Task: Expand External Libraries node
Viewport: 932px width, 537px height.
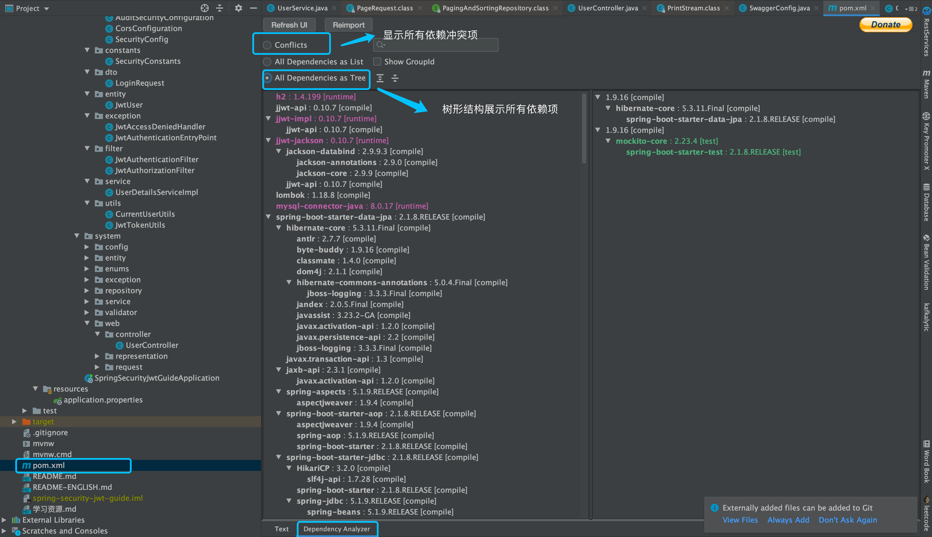Action: click(x=4, y=520)
